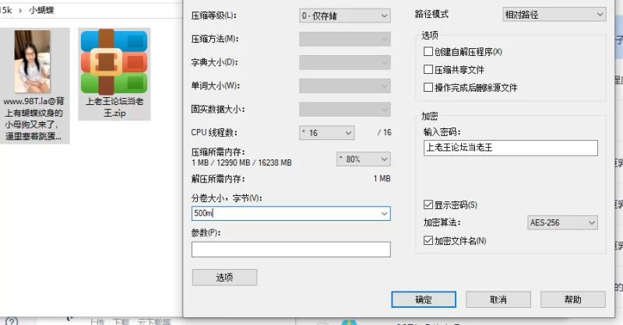Toggle 压缩共享文件 checkbox
Screen dimensions: 623x325
[x=428, y=70]
